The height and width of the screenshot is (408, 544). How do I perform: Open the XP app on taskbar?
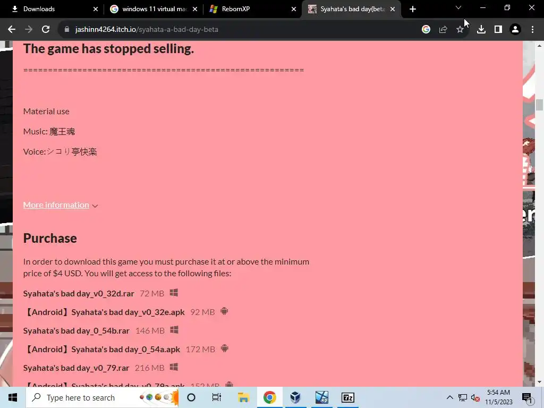point(321,397)
